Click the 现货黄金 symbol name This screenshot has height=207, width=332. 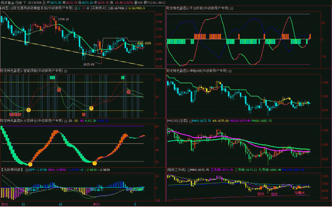click(x=7, y=3)
